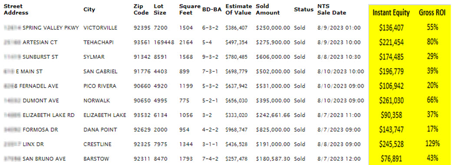The image size is (452, 165).
Task: Select the NTS Sale Date header
Action: point(331,10)
